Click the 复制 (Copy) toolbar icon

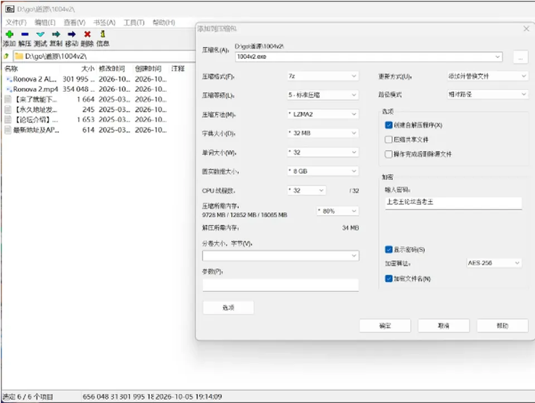(x=56, y=34)
